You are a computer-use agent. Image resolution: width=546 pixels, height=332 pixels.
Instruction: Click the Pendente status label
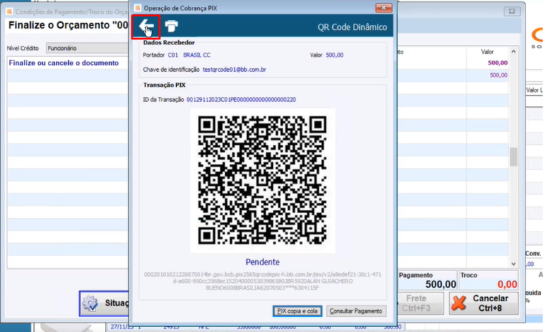263,262
